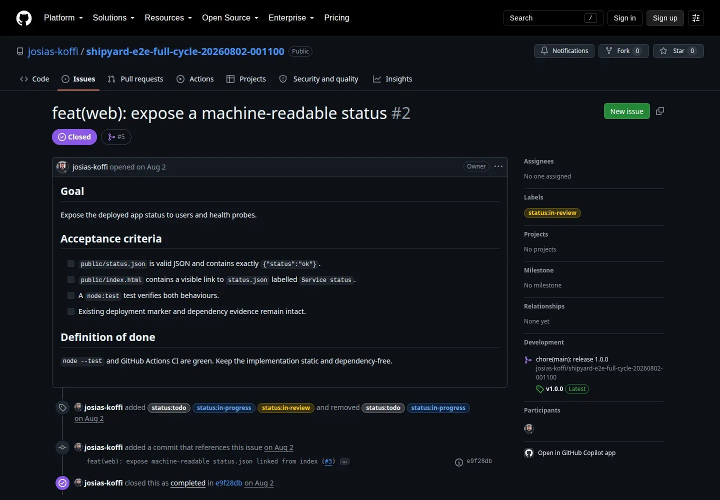Open linked pull request #5 badge

[116, 137]
